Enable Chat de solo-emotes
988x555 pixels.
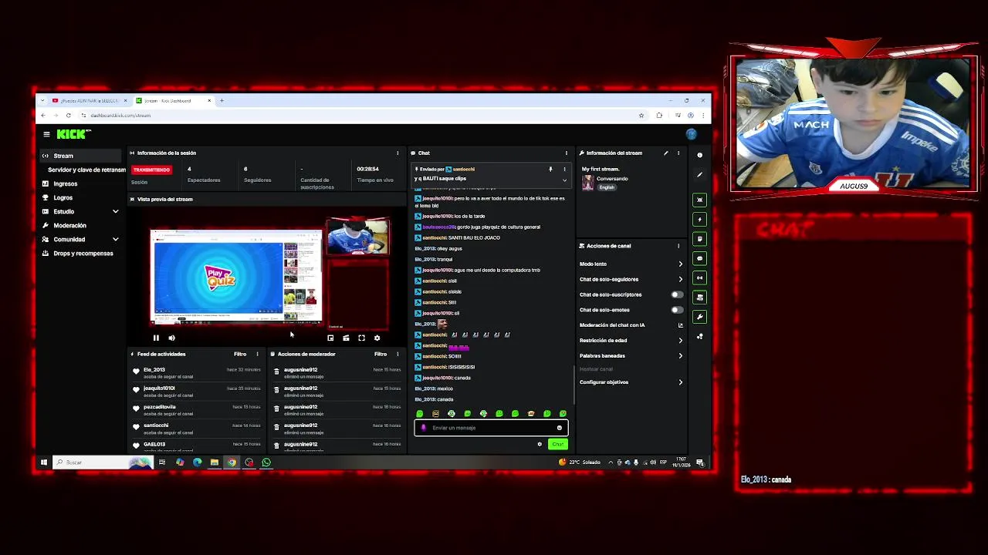pos(677,310)
